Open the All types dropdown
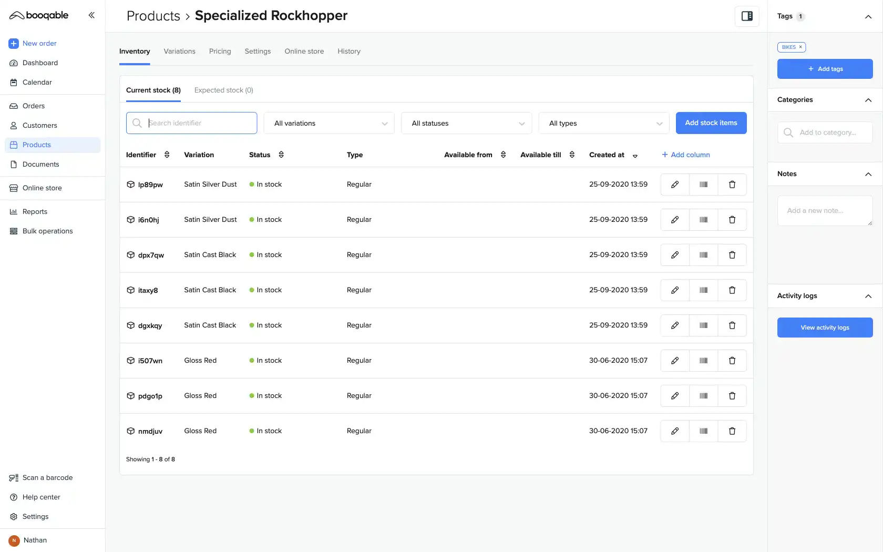The width and height of the screenshot is (883, 552). click(604, 123)
